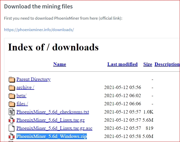Screen dimensions: 180x142
Task: Open the beta/ folder link
Action: click(x=21, y=96)
